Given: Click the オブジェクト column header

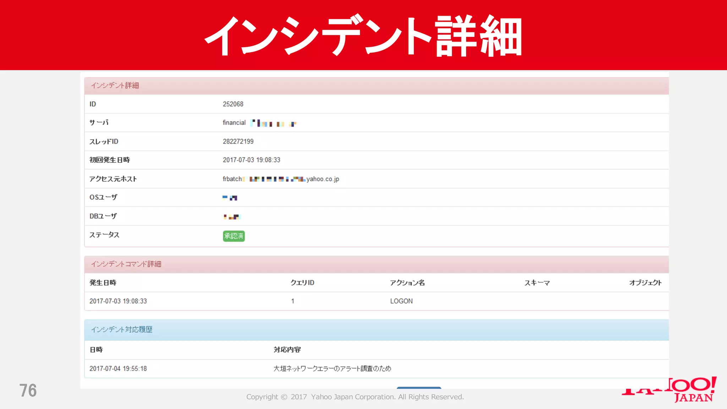Looking at the screenshot, I should click(x=645, y=283).
